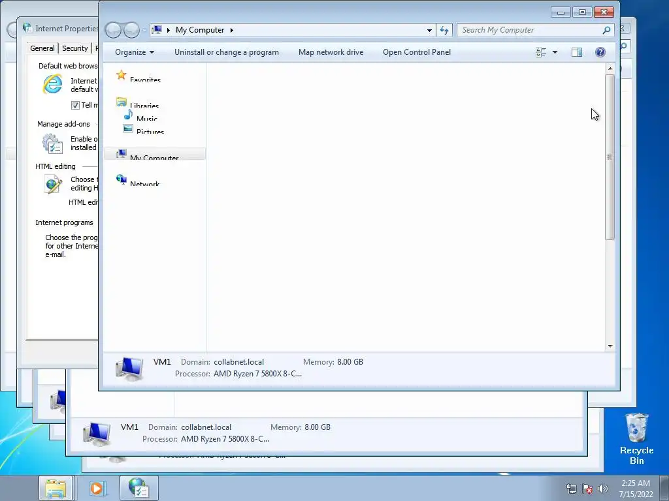
Task: Click the Internet Properties taskbar icon
Action: [x=139, y=488]
